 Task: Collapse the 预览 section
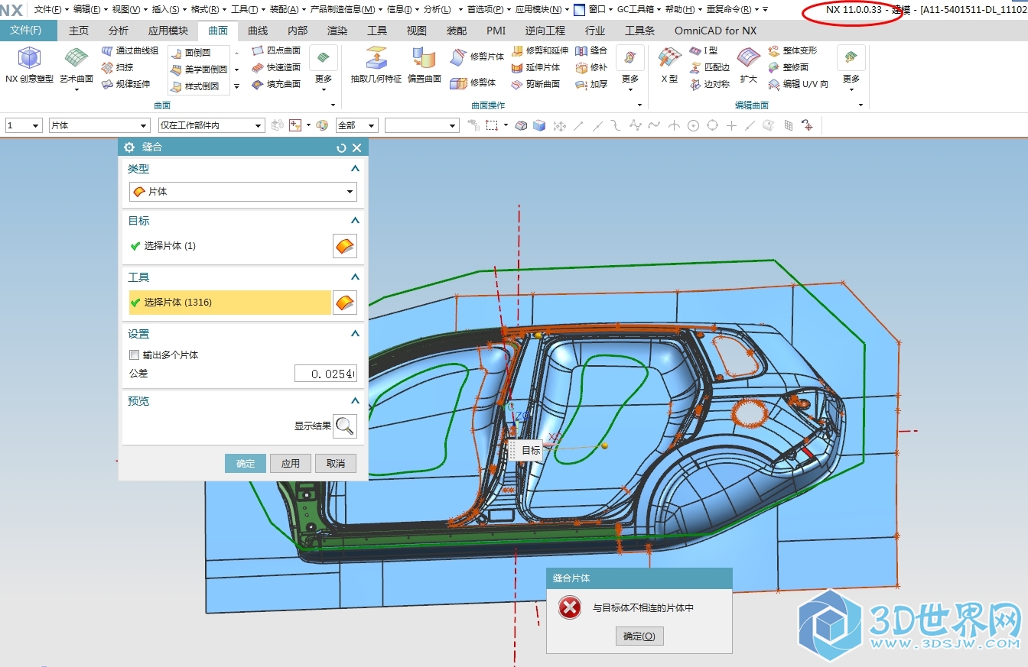[355, 401]
